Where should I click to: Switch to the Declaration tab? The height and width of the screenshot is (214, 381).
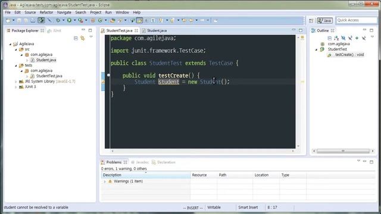pyautogui.click(x=164, y=162)
